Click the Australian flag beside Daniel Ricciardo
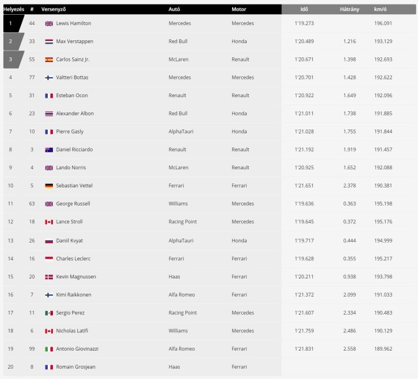 [x=49, y=149]
